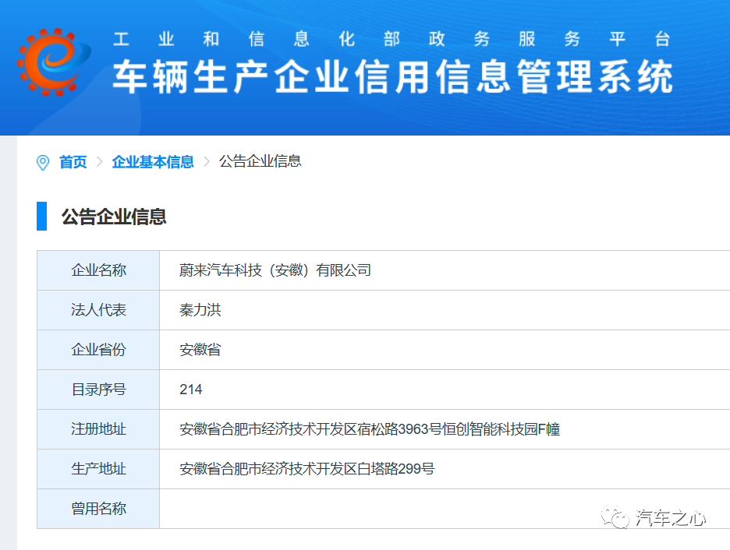Click the 公告企业信息 section heading
730x550 pixels.
(114, 217)
